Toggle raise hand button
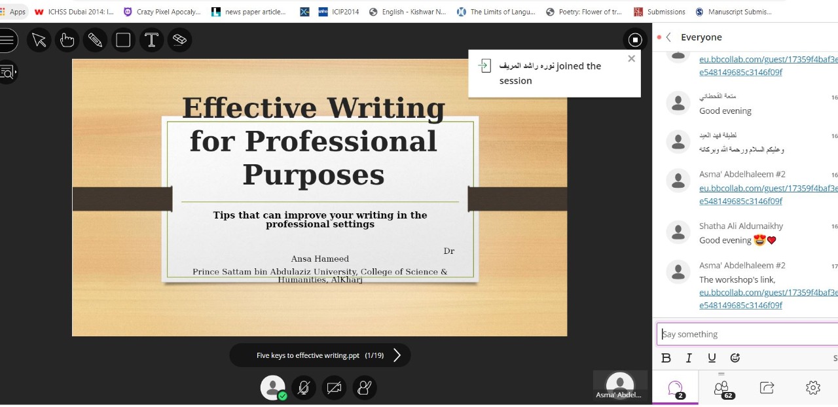838x407 pixels. [x=365, y=387]
